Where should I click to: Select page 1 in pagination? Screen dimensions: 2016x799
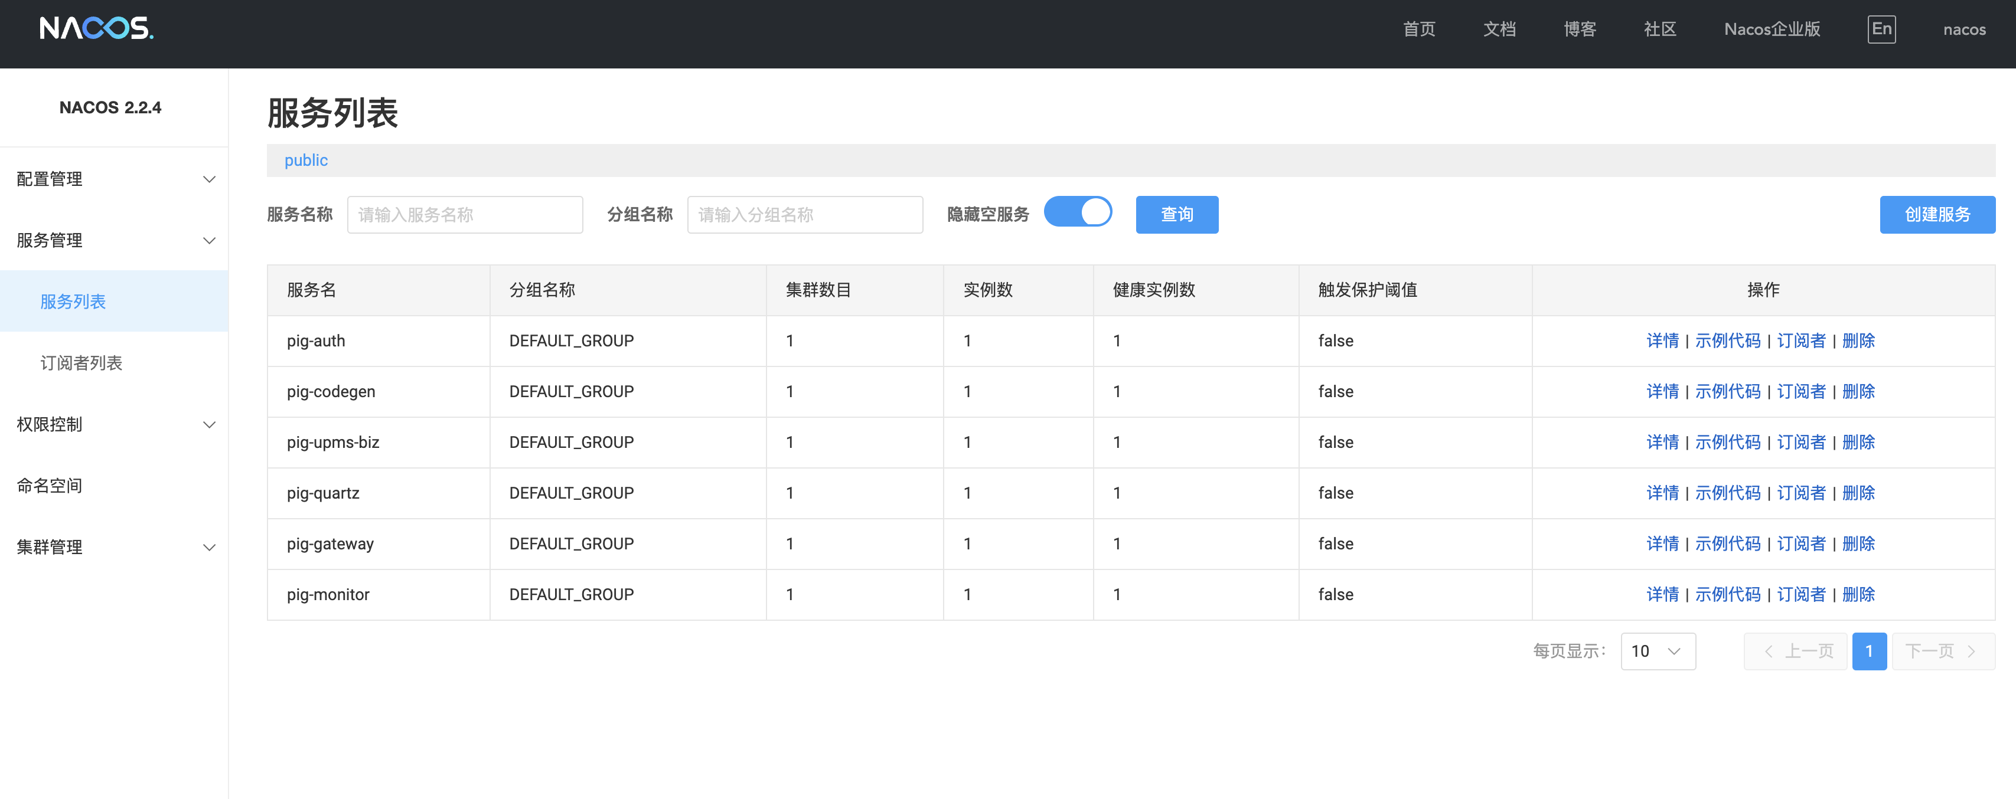[1869, 651]
